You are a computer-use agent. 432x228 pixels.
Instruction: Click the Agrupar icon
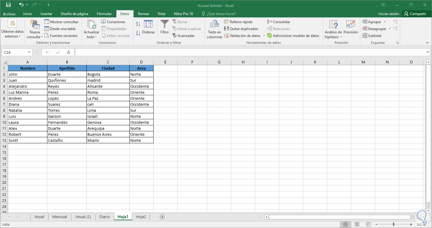pos(365,22)
